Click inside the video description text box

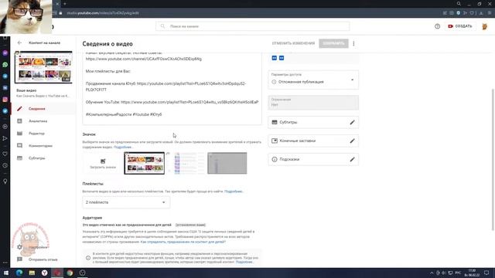pyautogui.click(x=172, y=88)
